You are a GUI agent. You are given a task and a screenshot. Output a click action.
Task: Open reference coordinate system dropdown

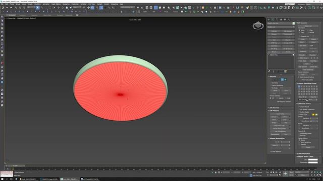77,7
